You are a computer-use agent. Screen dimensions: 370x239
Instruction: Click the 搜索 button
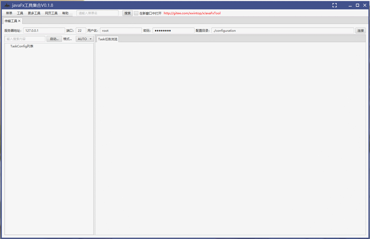[x=128, y=13]
